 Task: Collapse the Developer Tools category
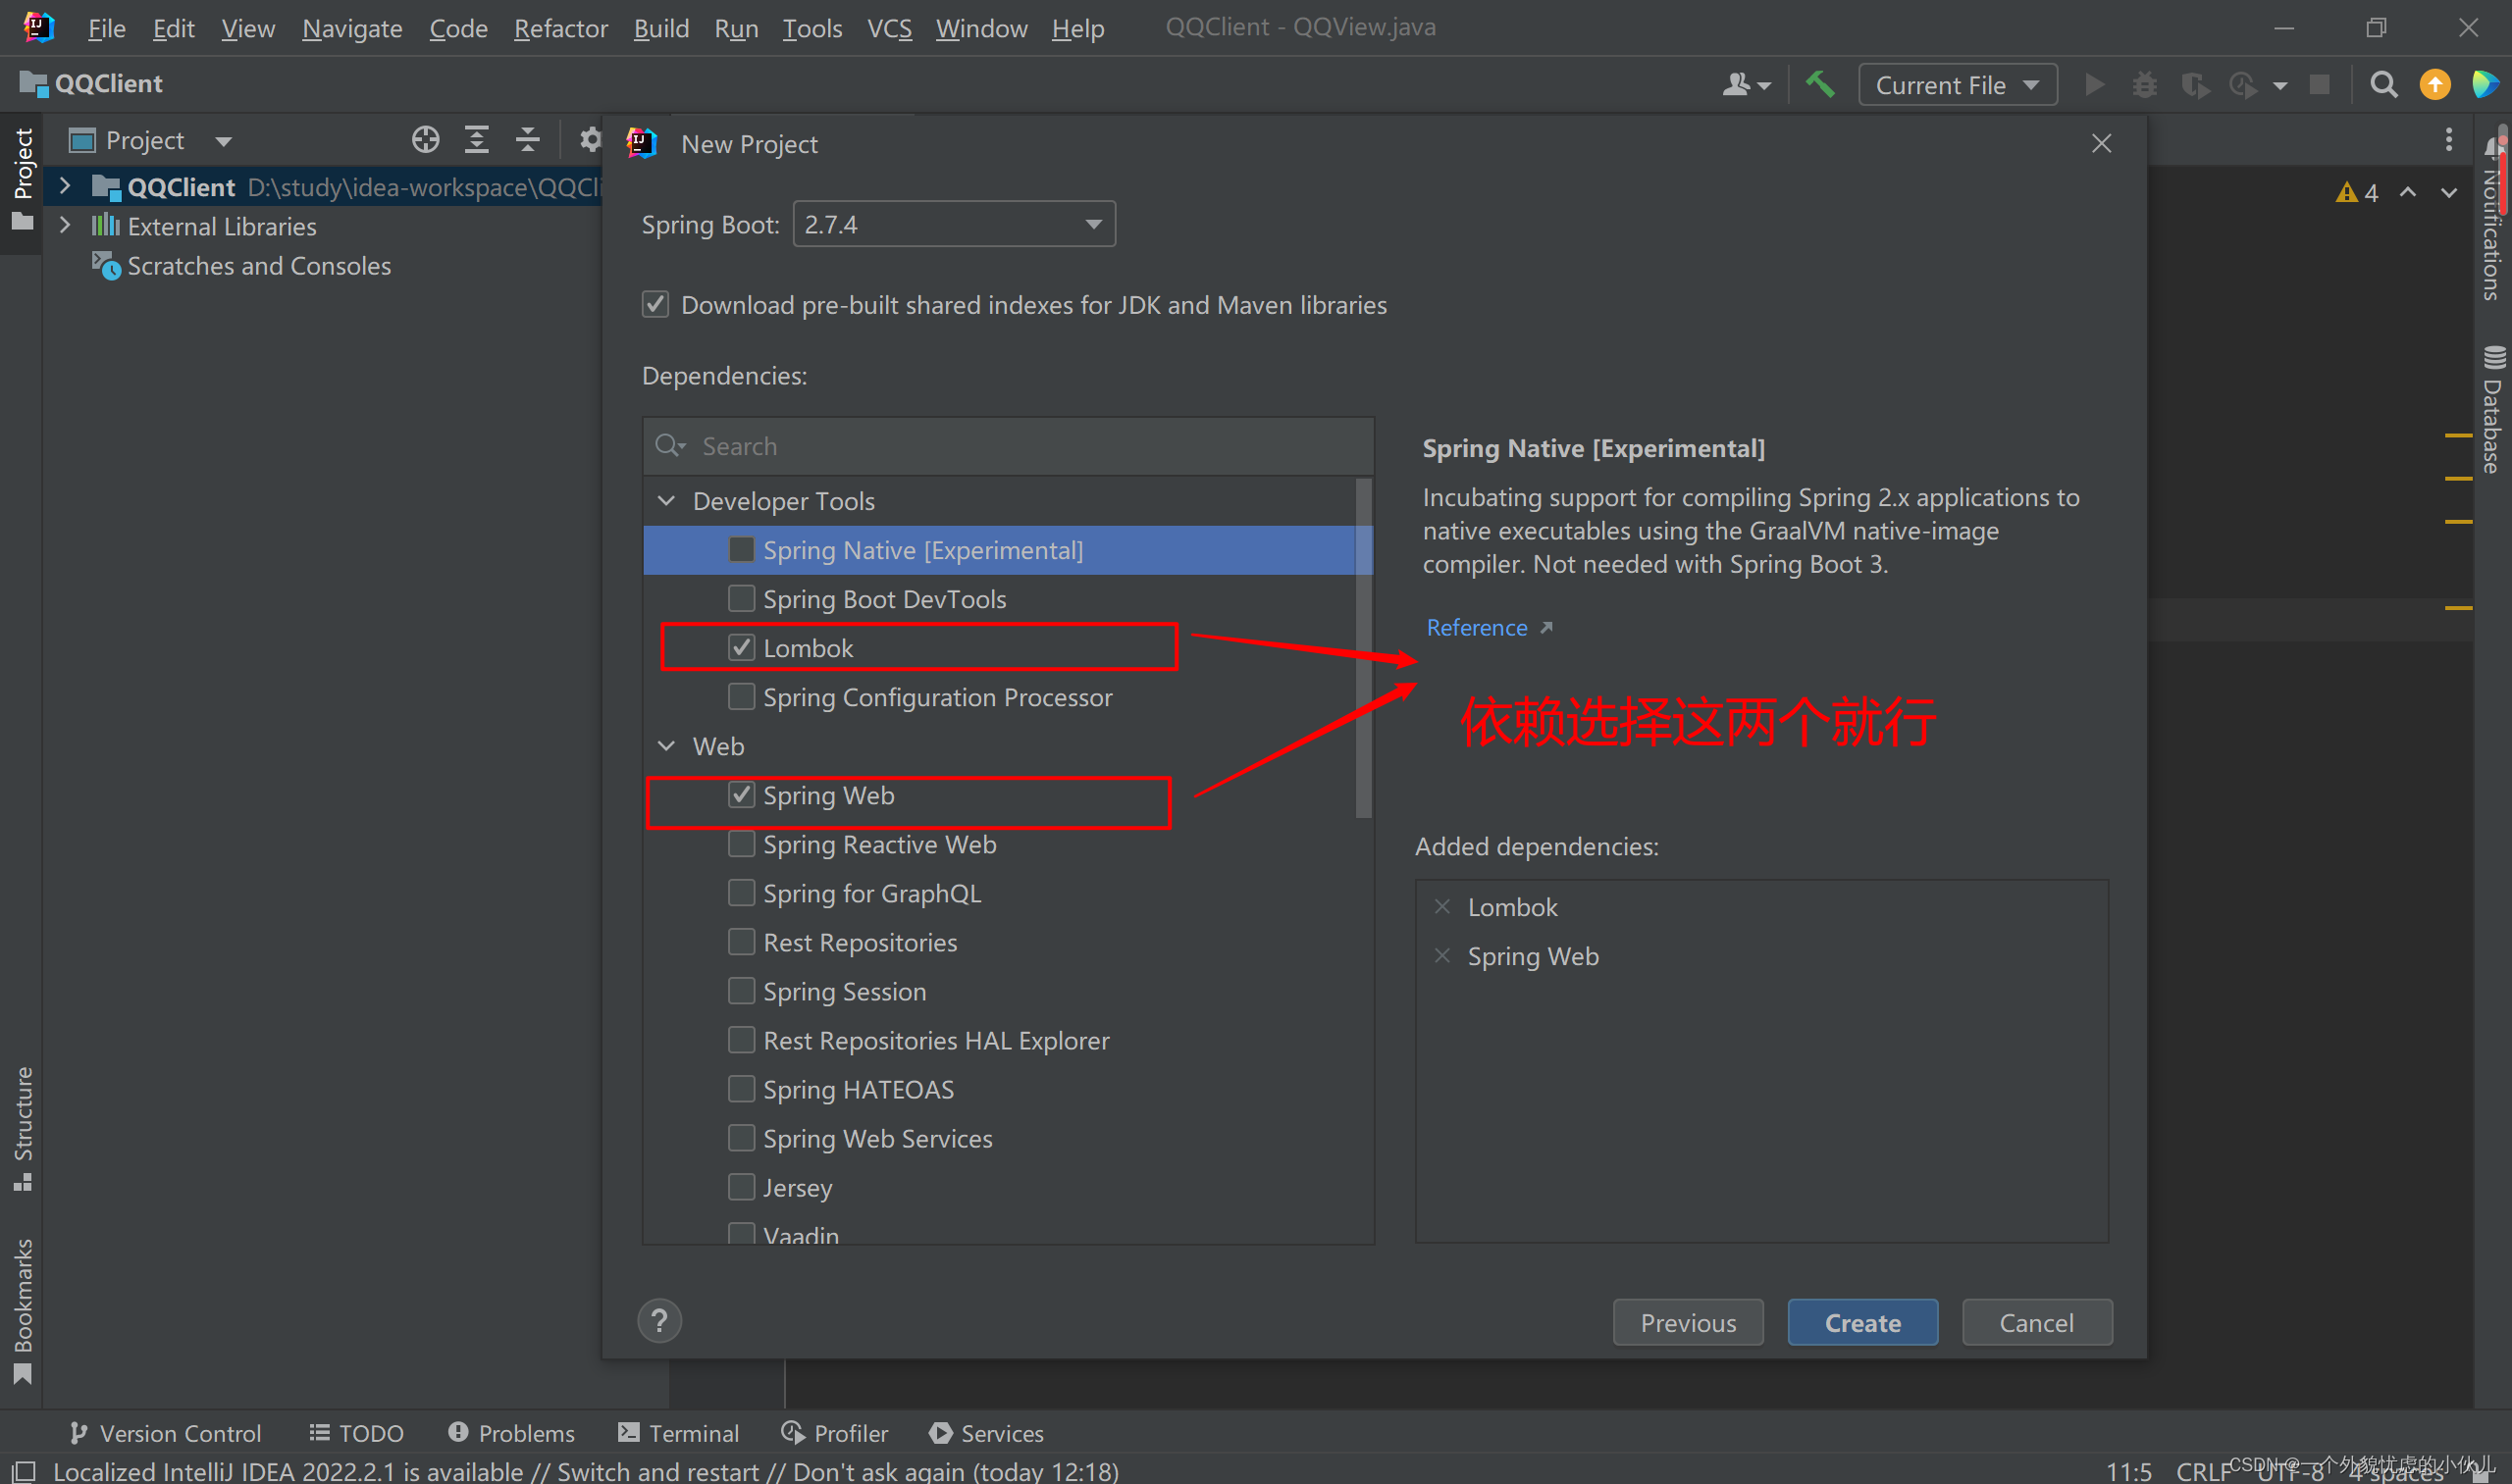tap(666, 500)
